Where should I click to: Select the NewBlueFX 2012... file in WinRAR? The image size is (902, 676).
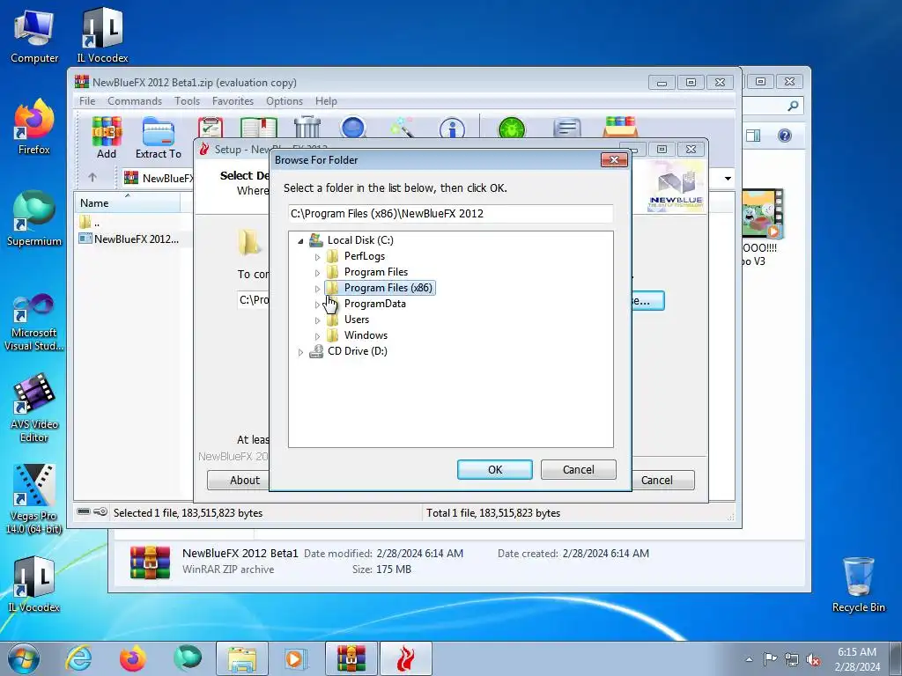pyautogui.click(x=136, y=239)
